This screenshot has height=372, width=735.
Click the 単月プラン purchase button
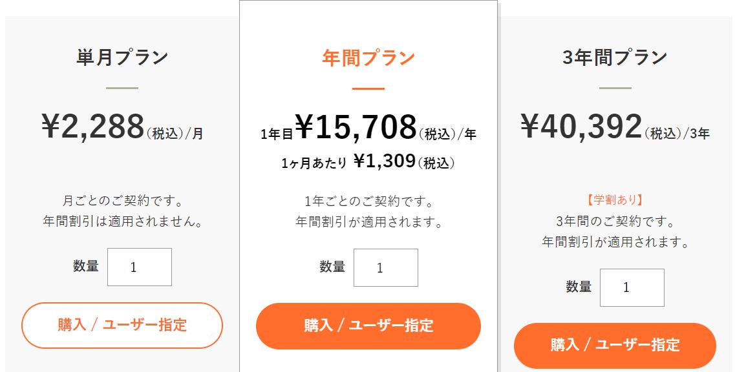tap(122, 325)
